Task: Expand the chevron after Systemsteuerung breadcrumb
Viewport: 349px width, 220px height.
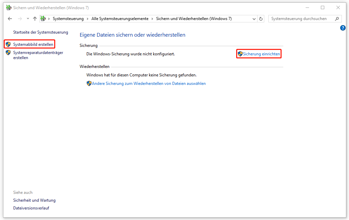Action: [87, 19]
